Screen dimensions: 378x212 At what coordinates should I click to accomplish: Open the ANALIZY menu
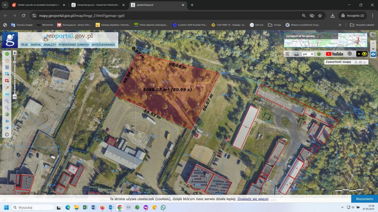50,45
